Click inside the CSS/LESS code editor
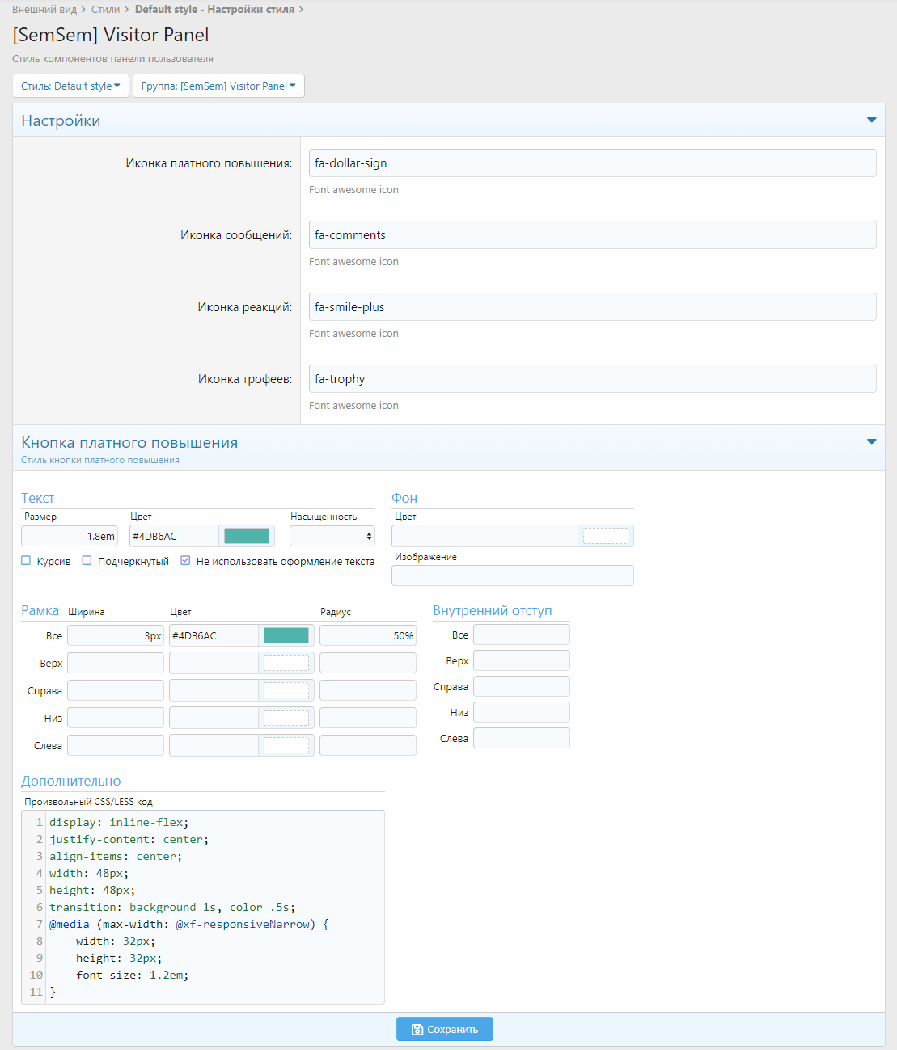The width and height of the screenshot is (897, 1050). pyautogui.click(x=214, y=905)
